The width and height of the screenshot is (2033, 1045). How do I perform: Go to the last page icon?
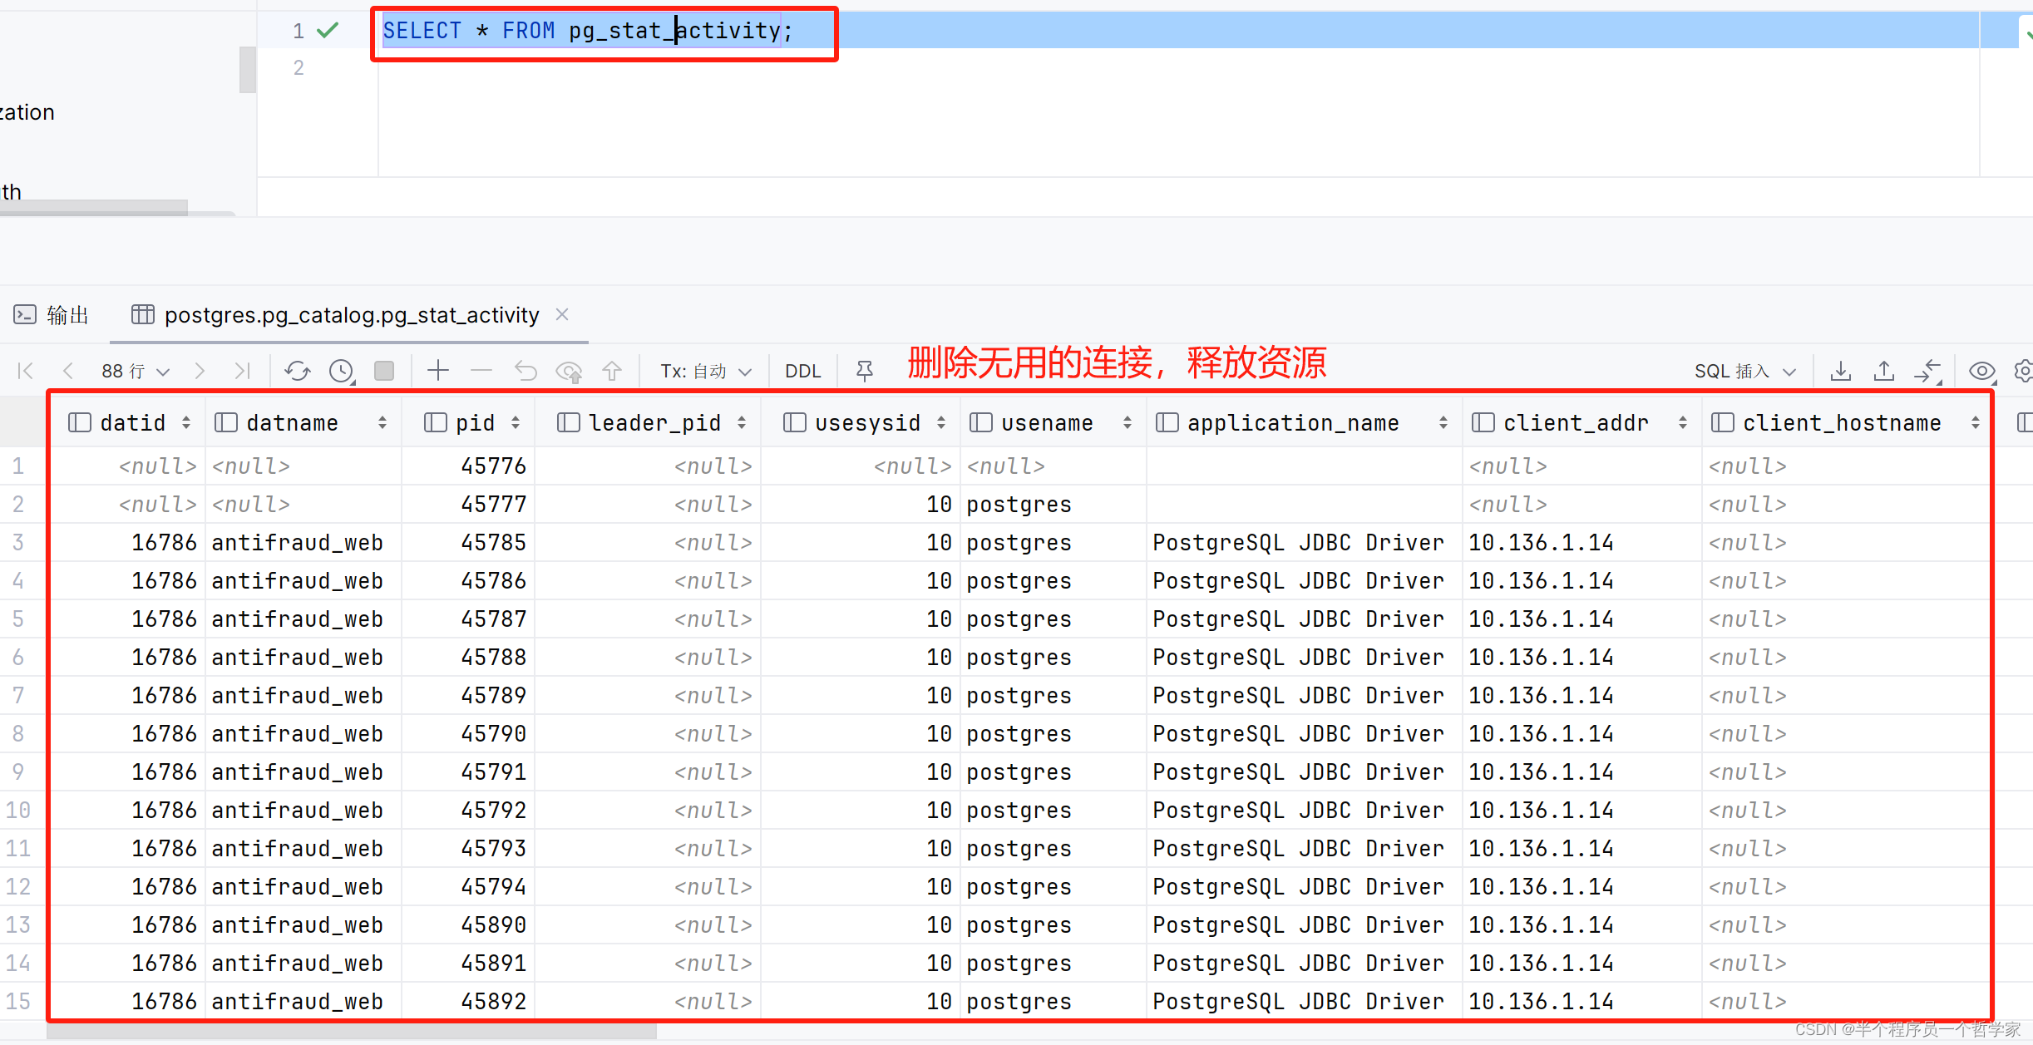tap(242, 371)
